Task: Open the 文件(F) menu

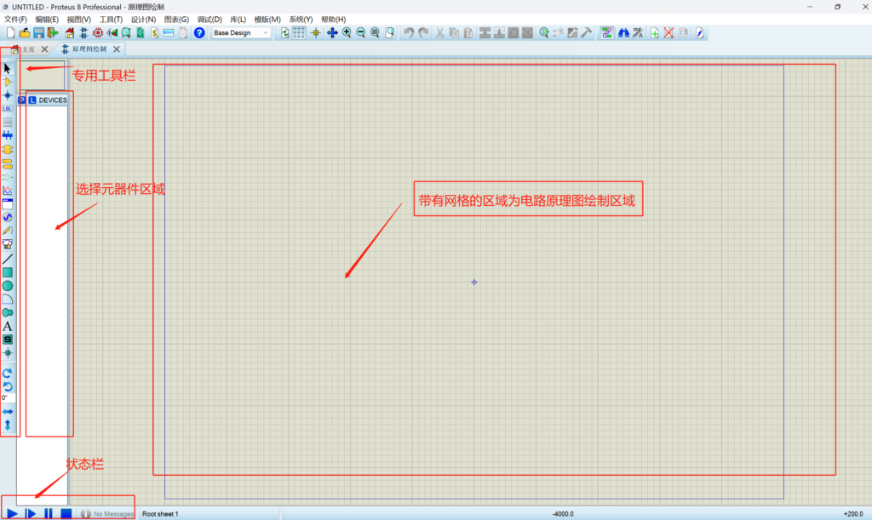Action: coord(15,19)
